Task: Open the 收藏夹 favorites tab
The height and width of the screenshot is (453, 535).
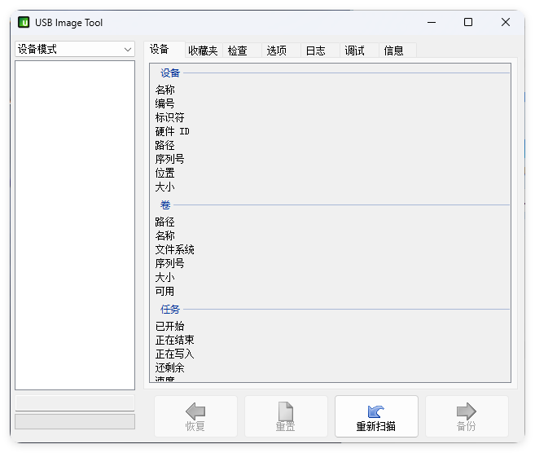Action: (203, 51)
